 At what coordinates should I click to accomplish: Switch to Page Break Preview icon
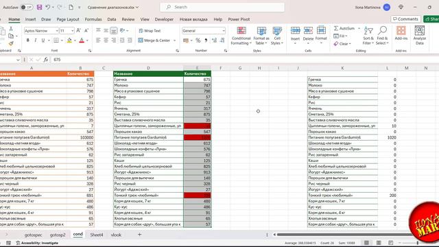pyautogui.click(x=390, y=243)
